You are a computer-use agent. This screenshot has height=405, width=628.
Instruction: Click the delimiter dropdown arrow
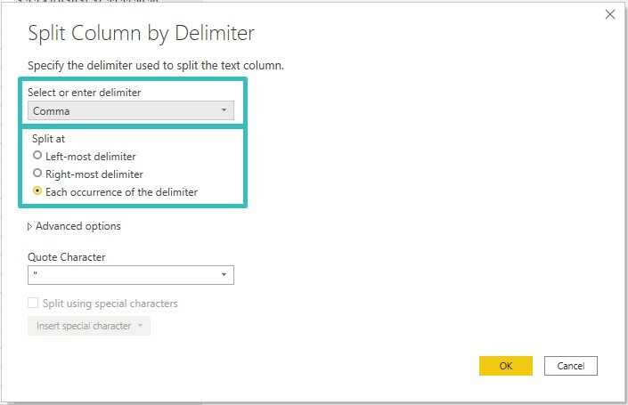[224, 110]
